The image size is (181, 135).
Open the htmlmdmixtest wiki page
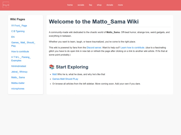(18, 66)
